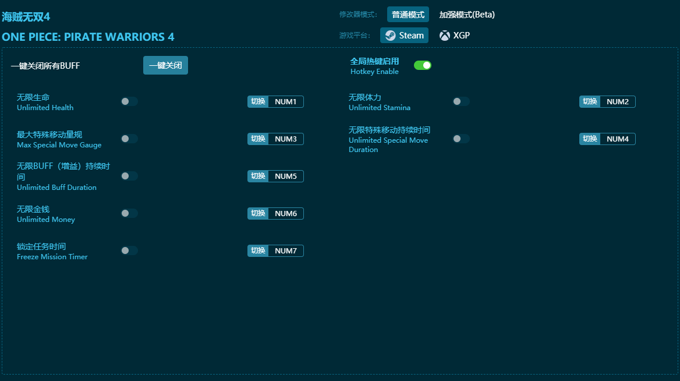Click the 一键关闭 button

pyautogui.click(x=165, y=65)
